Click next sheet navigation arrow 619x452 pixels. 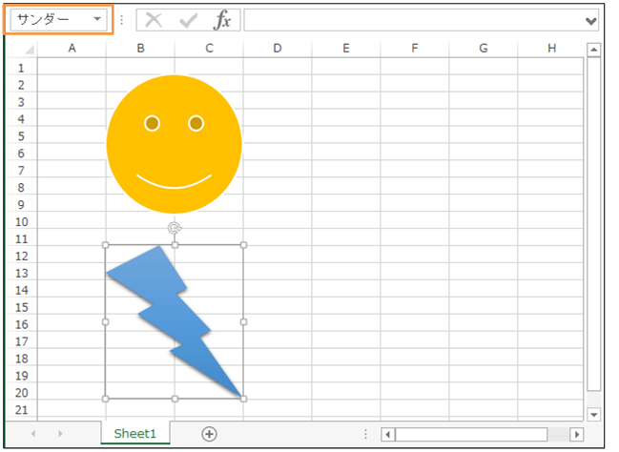click(59, 434)
